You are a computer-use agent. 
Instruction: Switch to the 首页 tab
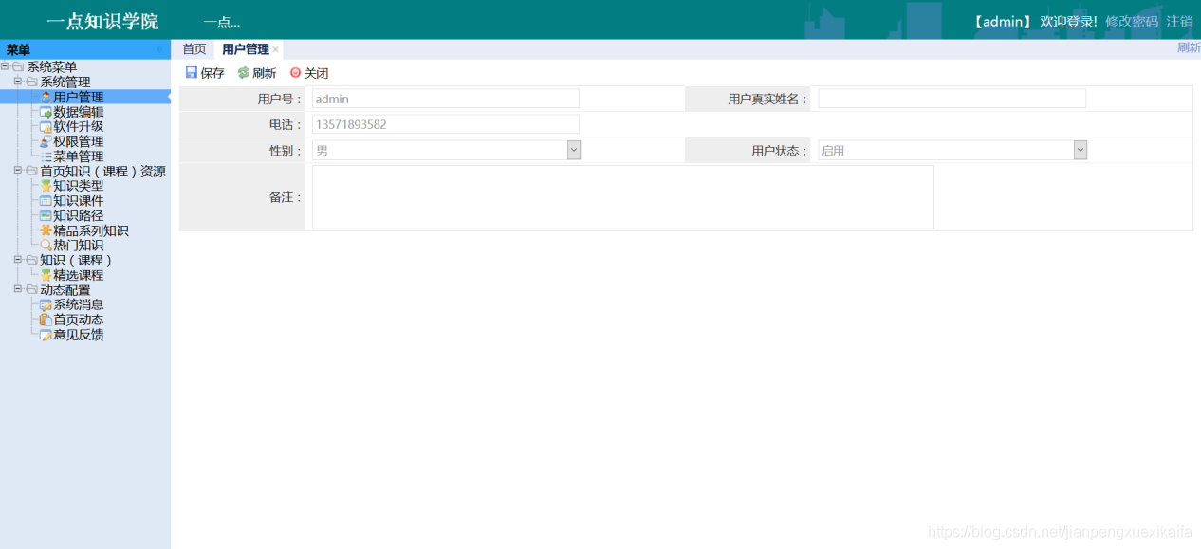coord(194,49)
